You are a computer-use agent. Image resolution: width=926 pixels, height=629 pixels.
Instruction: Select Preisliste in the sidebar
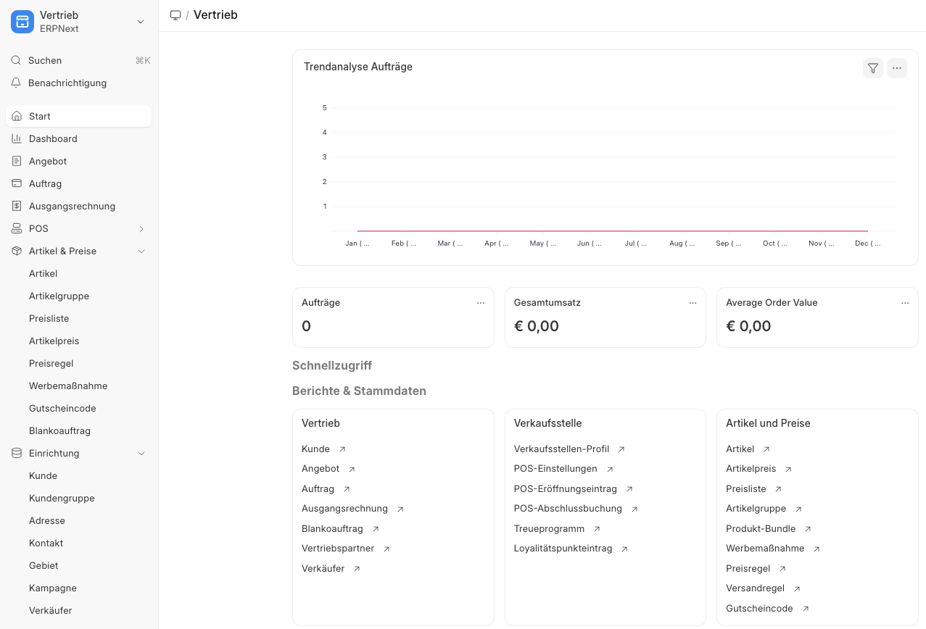coord(49,318)
